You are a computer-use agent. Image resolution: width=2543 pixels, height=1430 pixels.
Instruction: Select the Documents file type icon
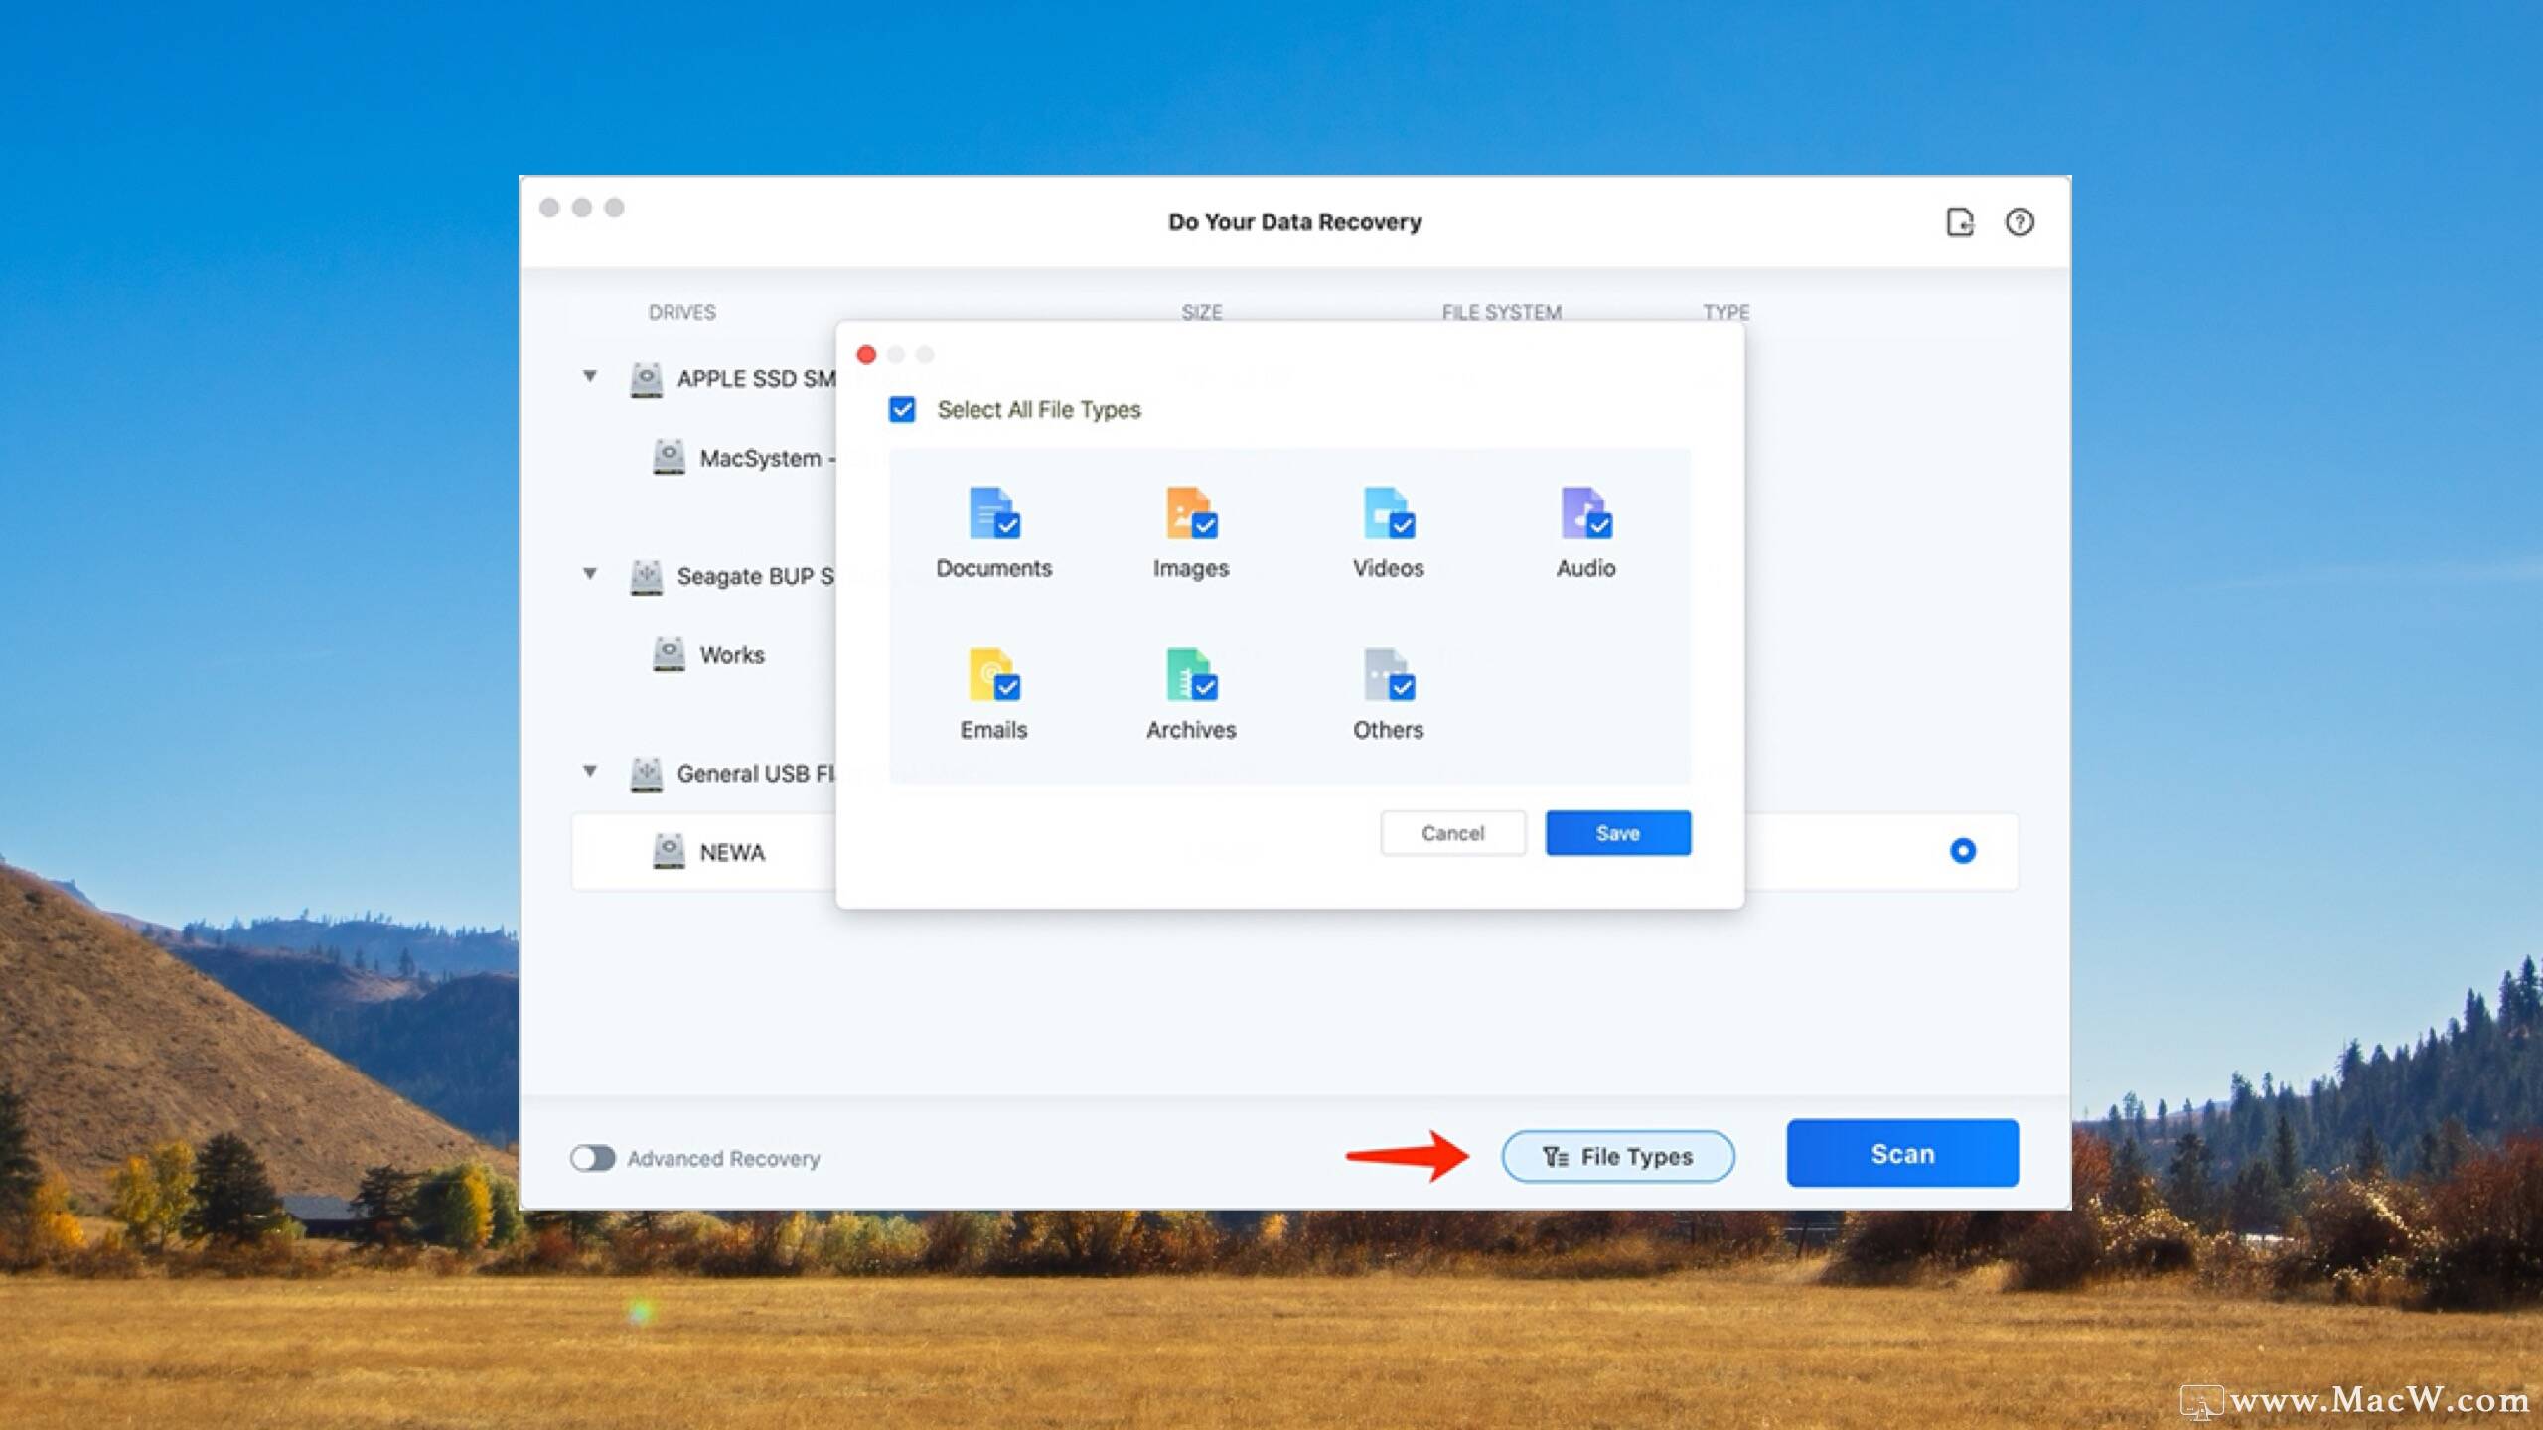tap(993, 514)
